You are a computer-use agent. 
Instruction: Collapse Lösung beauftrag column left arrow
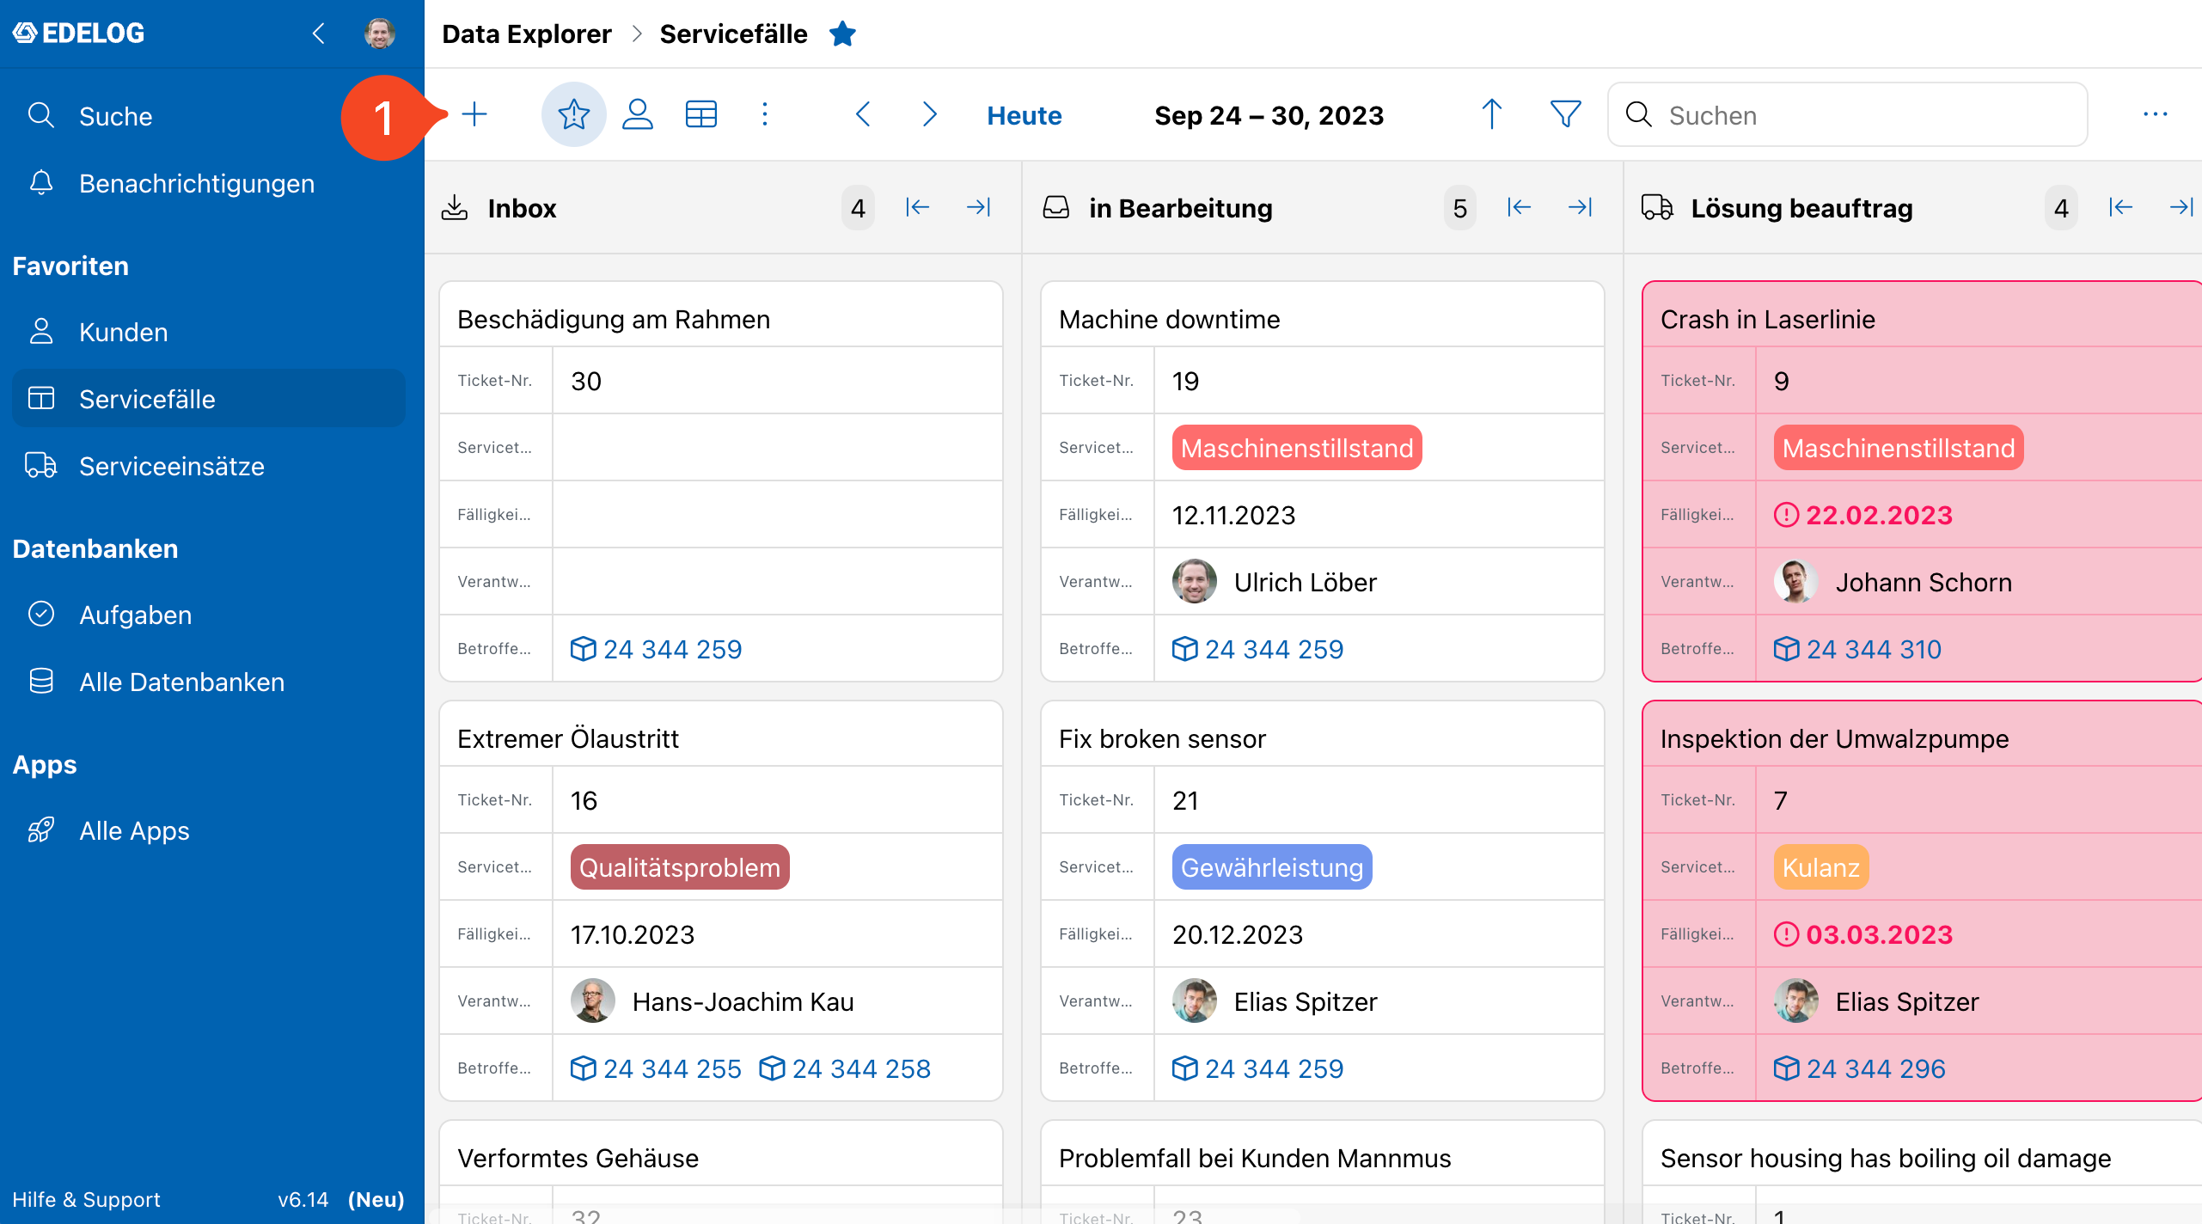2120,207
